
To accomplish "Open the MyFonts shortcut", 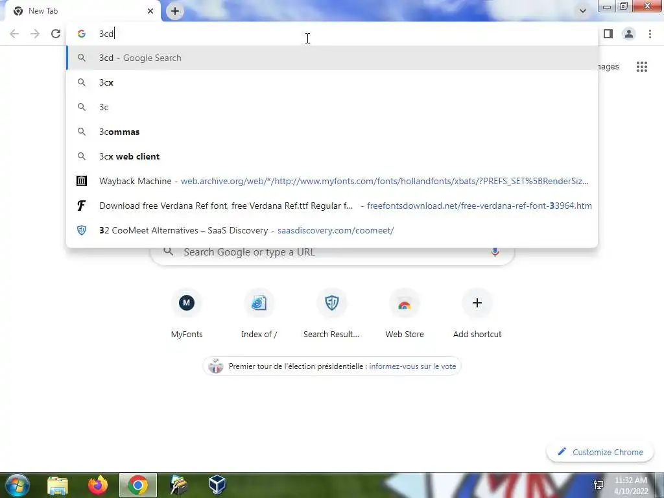I will coord(186,314).
